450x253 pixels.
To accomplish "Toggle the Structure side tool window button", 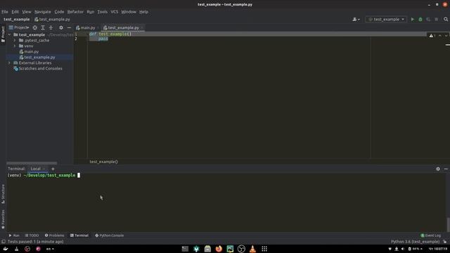I will pyautogui.click(x=3, y=194).
